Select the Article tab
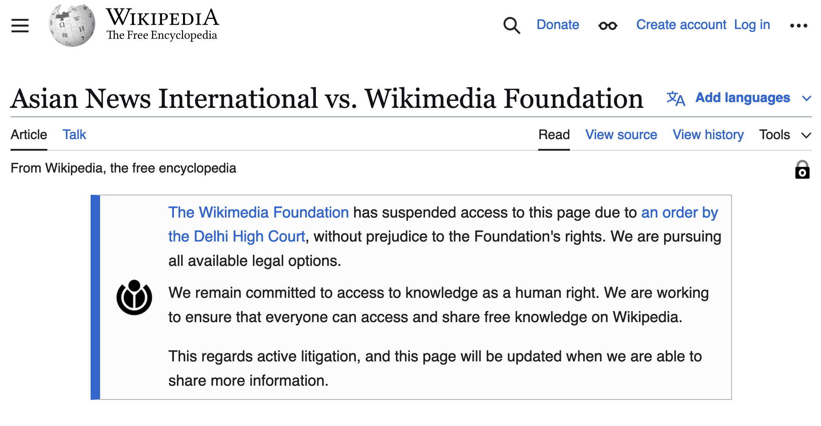Image resolution: width=821 pixels, height=426 pixels. pos(29,135)
